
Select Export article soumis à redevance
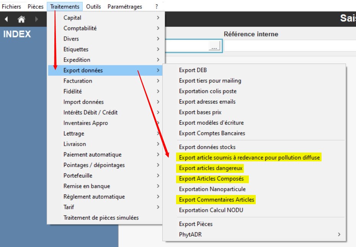pyautogui.click(x=249, y=158)
